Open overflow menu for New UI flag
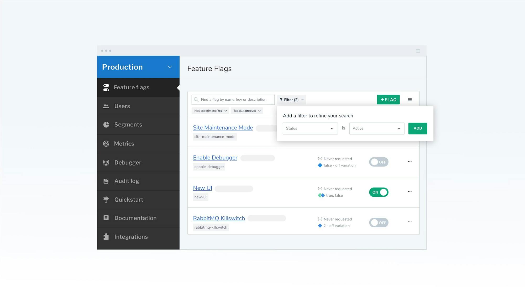Screen dimensions: 525x295 pyautogui.click(x=410, y=191)
